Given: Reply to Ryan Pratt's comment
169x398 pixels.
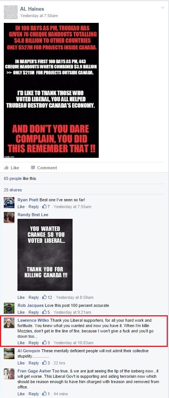Looking at the screenshot, I should pyautogui.click(x=34, y=207).
